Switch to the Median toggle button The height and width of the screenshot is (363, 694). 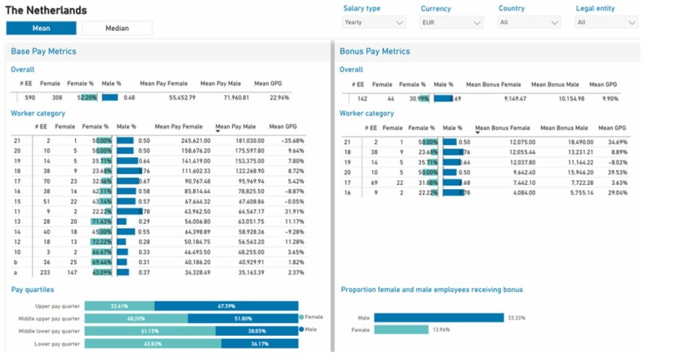coord(117,28)
